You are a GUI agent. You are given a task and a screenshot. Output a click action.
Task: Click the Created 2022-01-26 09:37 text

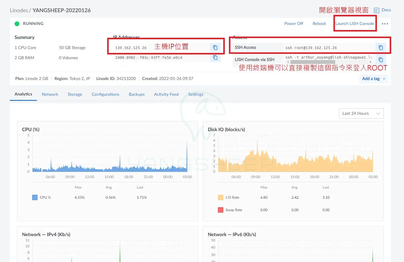click(x=168, y=79)
